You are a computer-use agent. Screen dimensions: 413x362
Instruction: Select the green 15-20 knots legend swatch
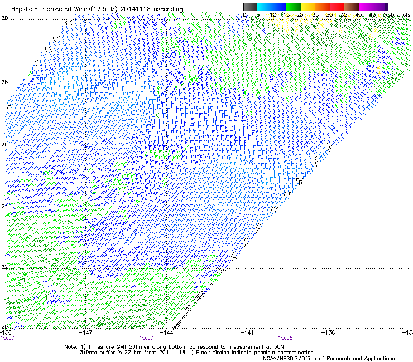point(294,7)
